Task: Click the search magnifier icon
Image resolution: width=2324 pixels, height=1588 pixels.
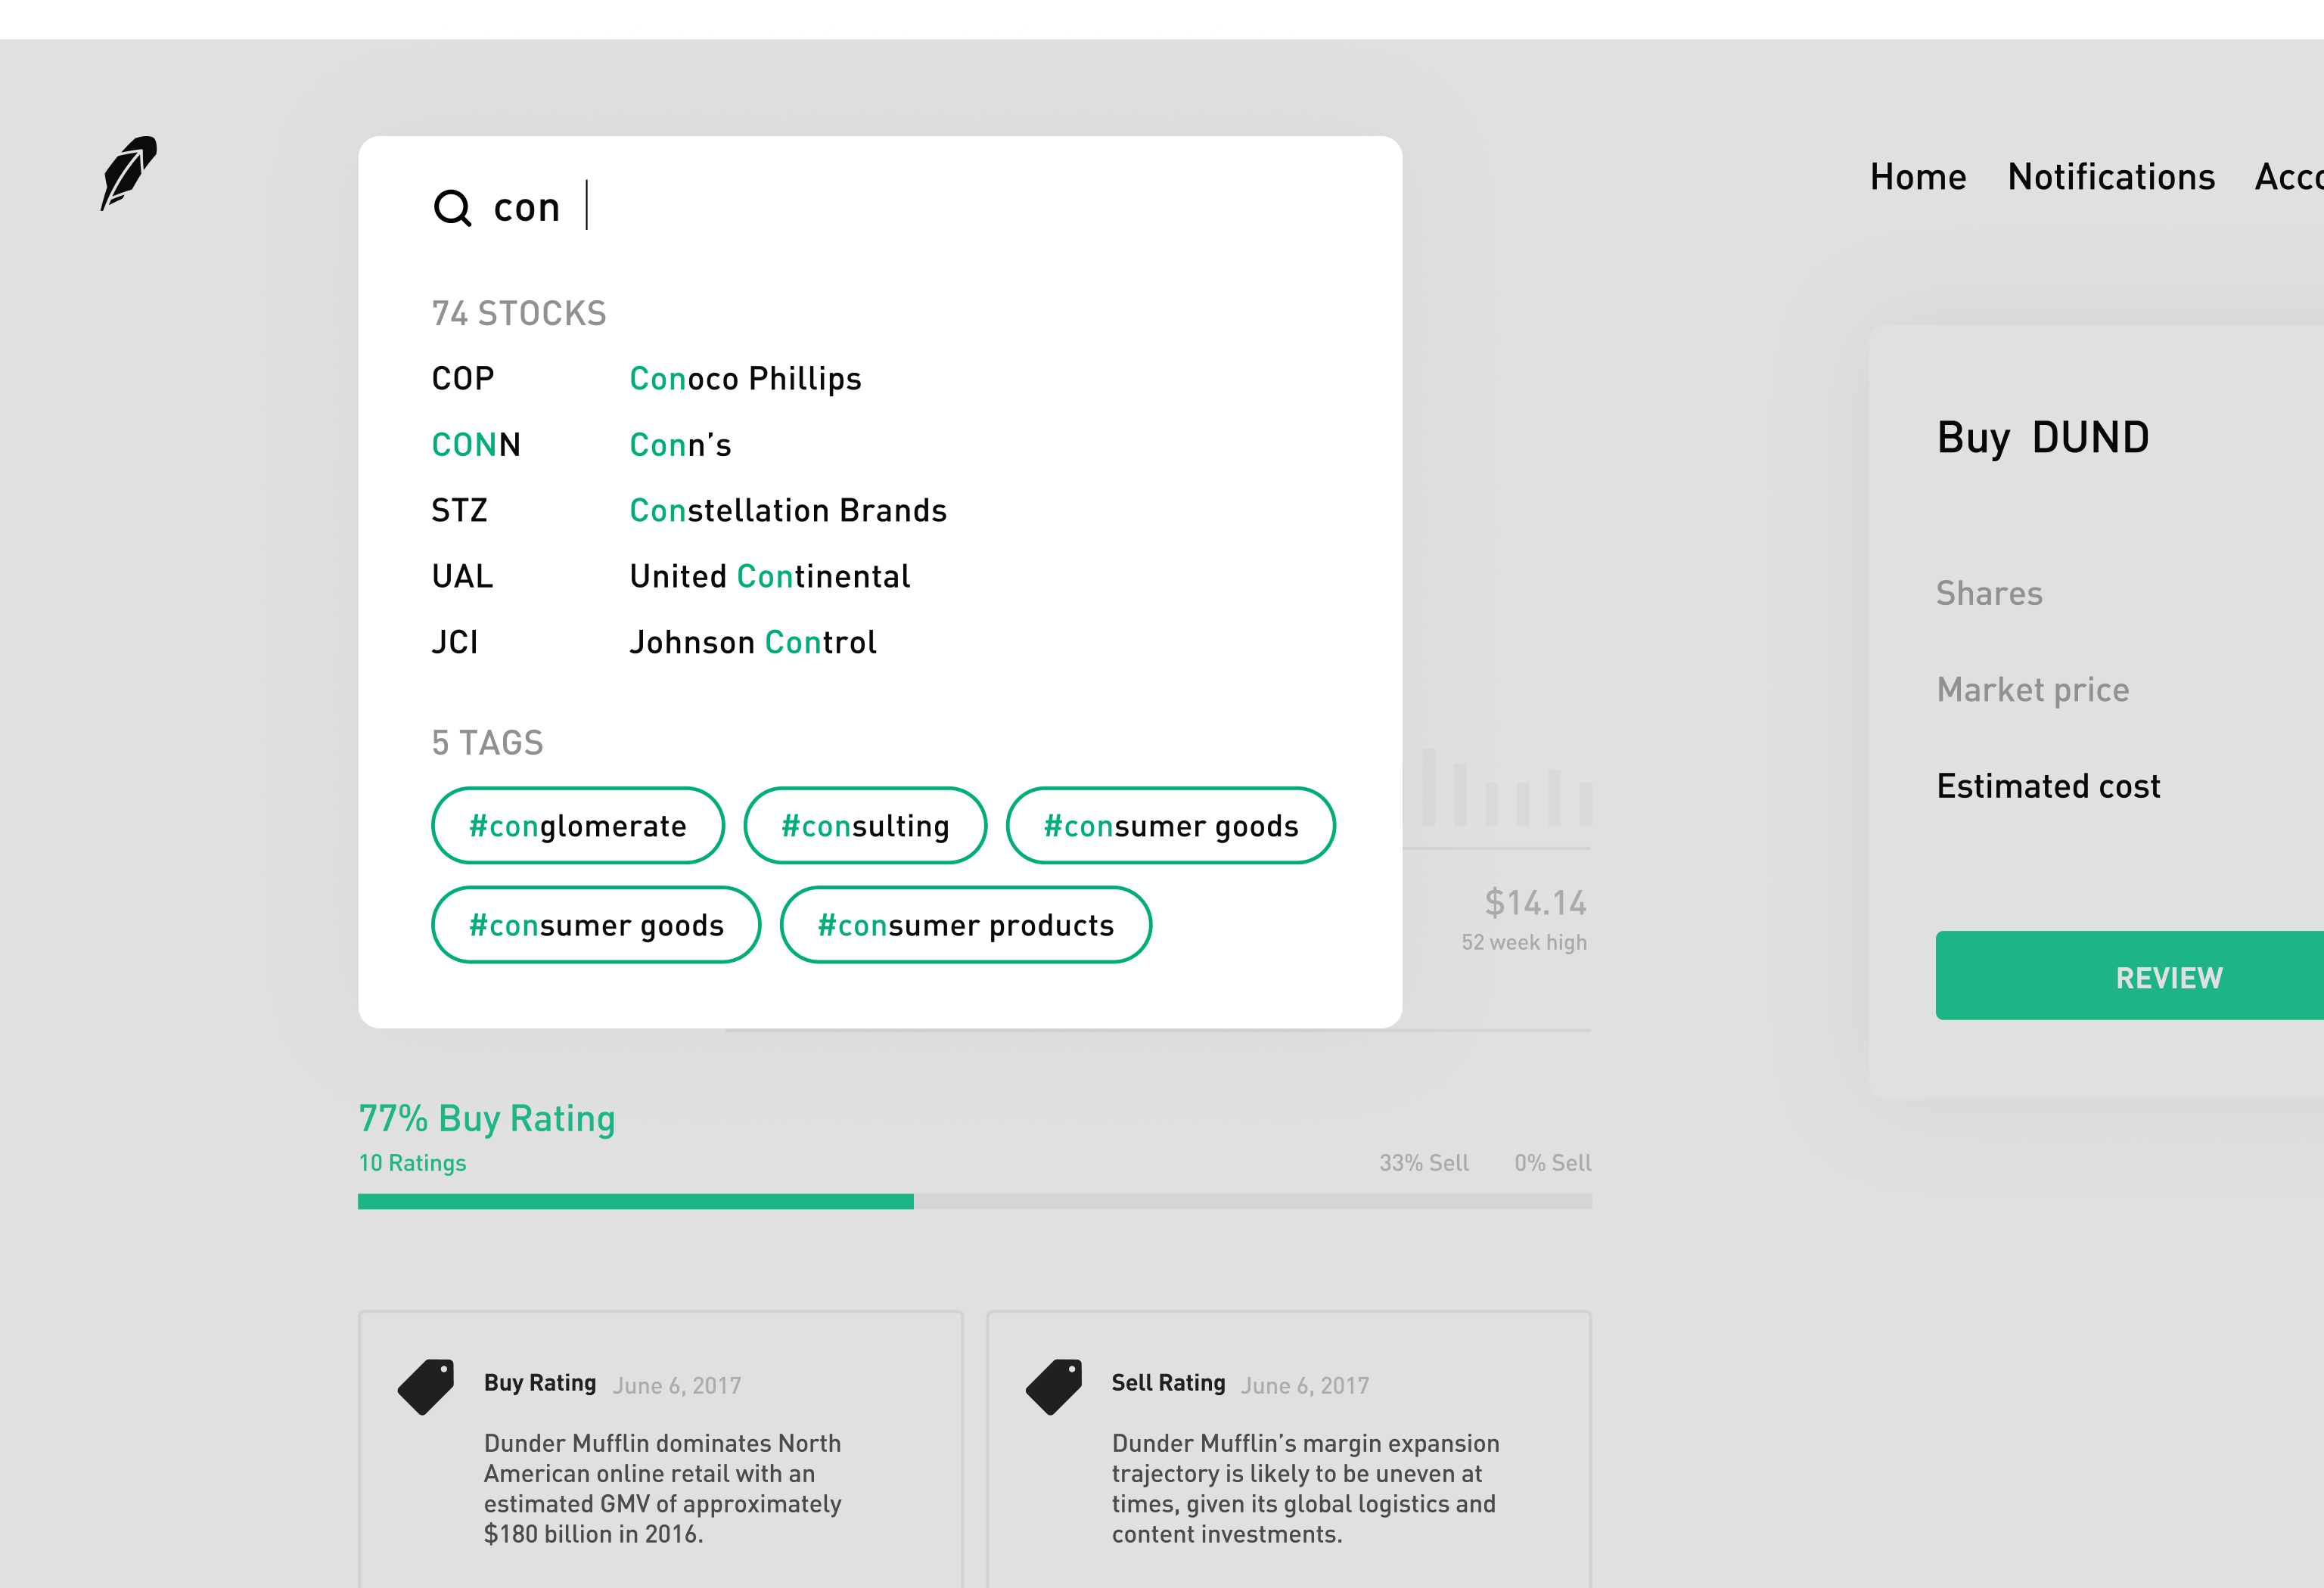Action: pos(452,208)
